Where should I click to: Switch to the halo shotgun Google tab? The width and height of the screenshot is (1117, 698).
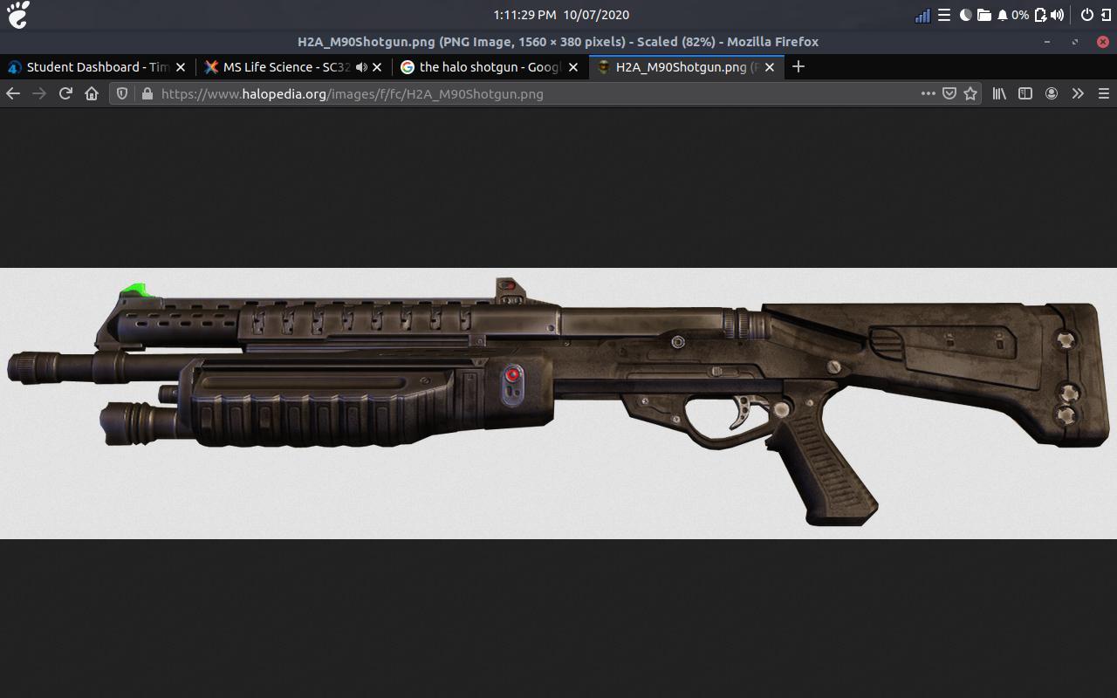490,67
